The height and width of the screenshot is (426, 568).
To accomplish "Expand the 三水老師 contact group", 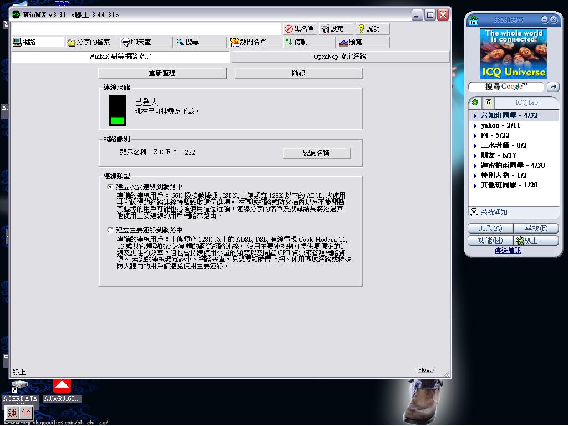I will [475, 146].
